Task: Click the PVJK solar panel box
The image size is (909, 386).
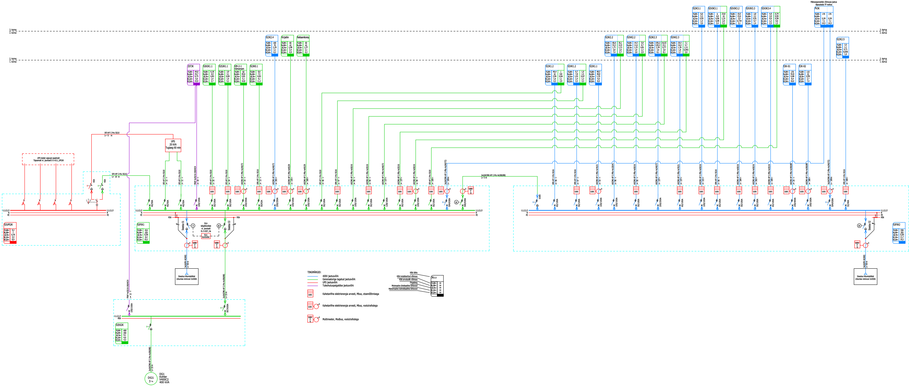Action: [x=824, y=17]
